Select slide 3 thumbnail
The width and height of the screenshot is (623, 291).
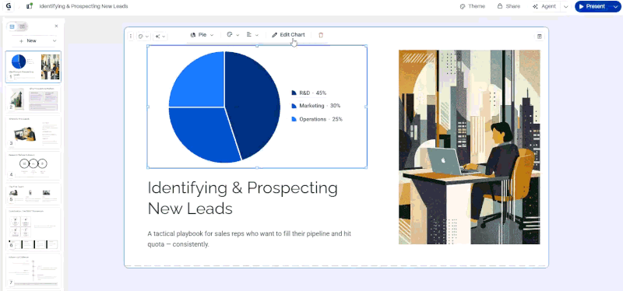[x=33, y=132]
